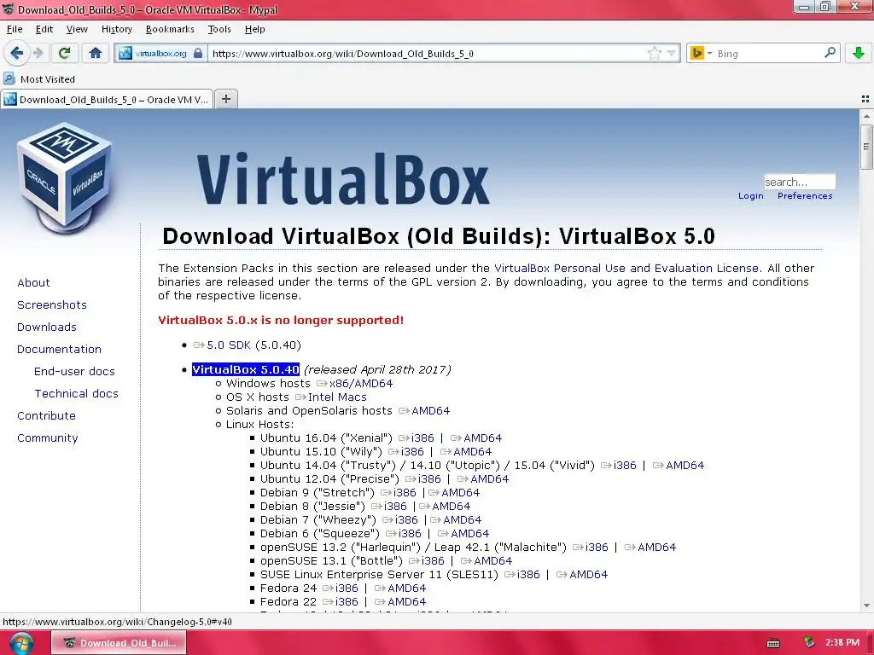Screen dimensions: 874x655
Task: Open the URL history dropdown arrow
Action: (x=671, y=54)
